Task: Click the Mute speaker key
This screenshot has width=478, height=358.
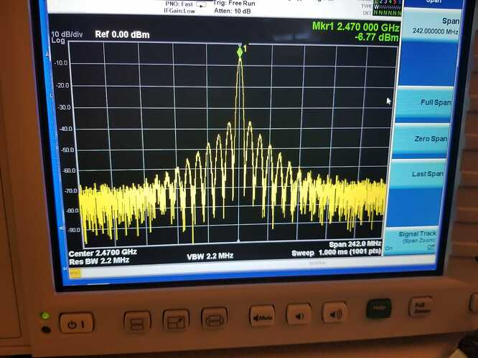Action: [262, 316]
